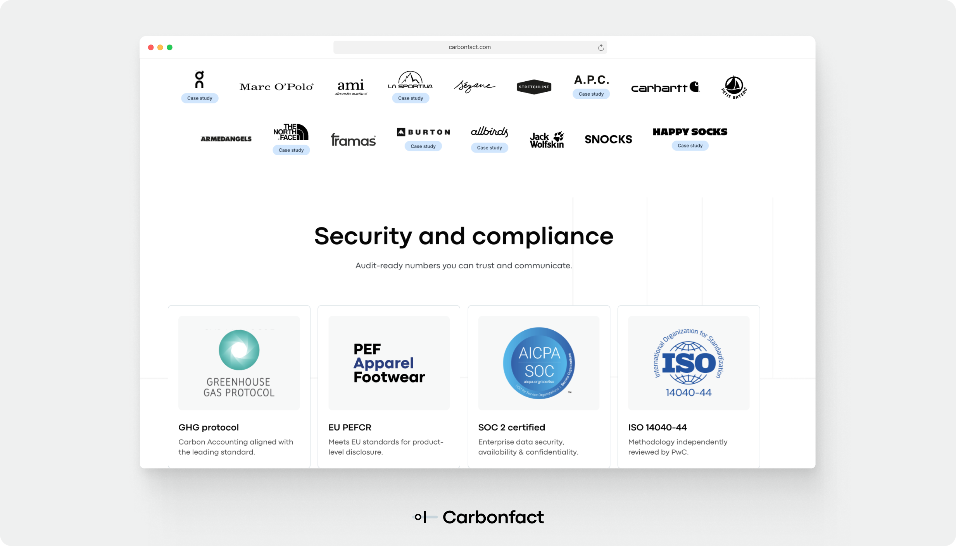The width and height of the screenshot is (956, 546).
Task: Select the Greenhouse Gas Protocol image
Action: [x=239, y=363]
